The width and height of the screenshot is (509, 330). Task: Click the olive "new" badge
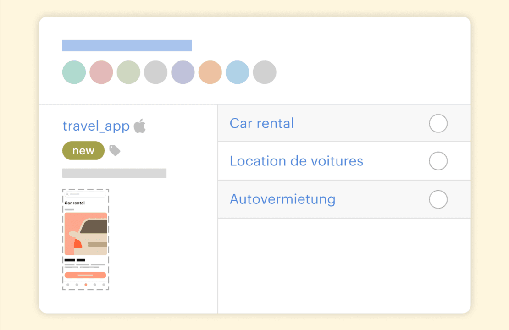click(x=83, y=151)
